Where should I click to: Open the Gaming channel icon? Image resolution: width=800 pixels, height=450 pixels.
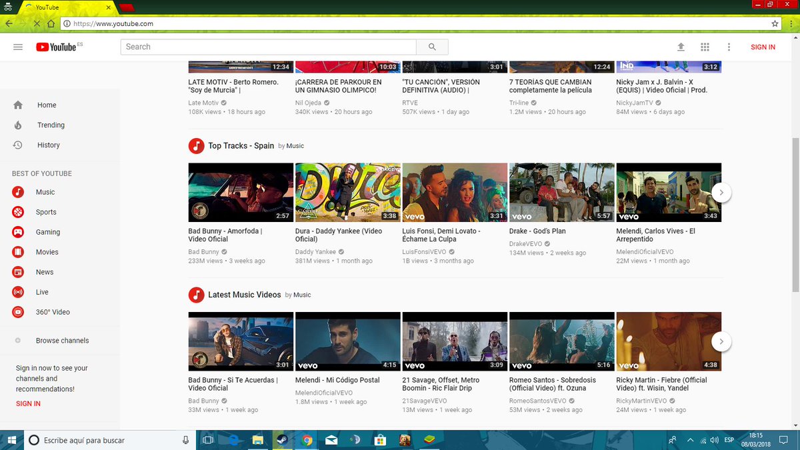[x=18, y=232]
